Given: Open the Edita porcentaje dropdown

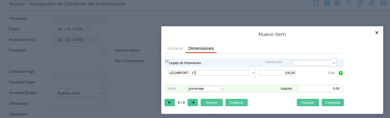Looking at the screenshot, I should 222,89.
